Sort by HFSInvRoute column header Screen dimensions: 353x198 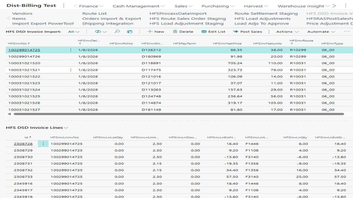(x=301, y=42)
